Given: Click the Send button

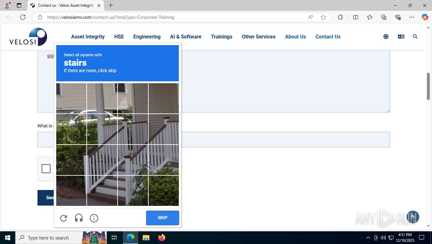Looking at the screenshot, I should pos(46,198).
